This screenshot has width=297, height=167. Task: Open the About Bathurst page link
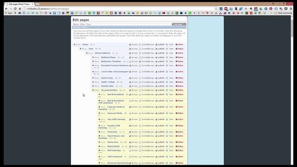pyautogui.click(x=103, y=53)
